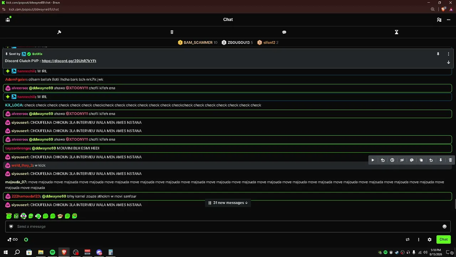Open the hourglass timeouts tab
Screen dimensions: 456x257
(x=396, y=32)
